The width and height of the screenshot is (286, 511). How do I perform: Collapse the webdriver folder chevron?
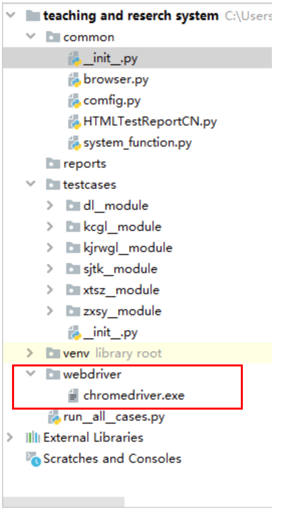tap(31, 374)
